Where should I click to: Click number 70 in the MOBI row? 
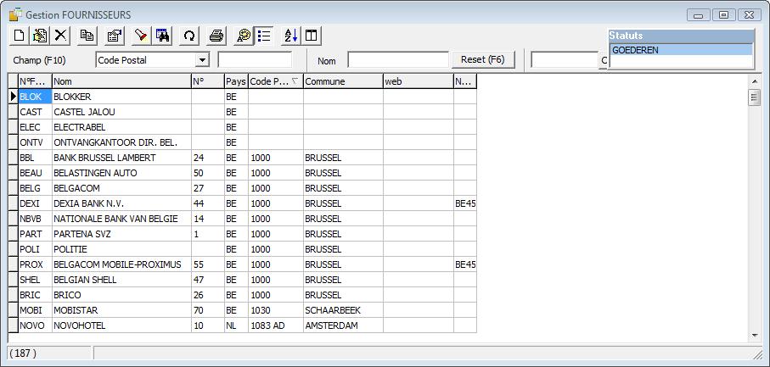pyautogui.click(x=208, y=310)
